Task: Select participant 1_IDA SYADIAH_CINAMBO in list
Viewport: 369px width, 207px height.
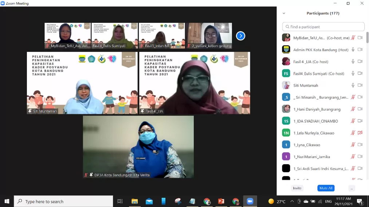Action: (315, 121)
